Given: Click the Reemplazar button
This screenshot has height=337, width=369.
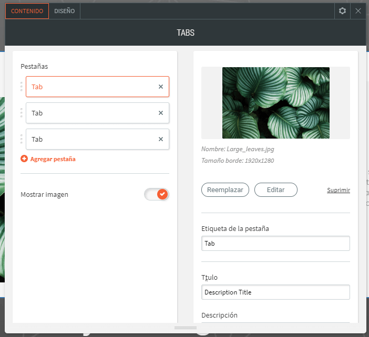Looking at the screenshot, I should 225,190.
